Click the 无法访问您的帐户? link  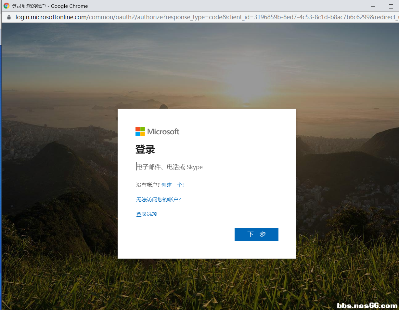coord(158,199)
